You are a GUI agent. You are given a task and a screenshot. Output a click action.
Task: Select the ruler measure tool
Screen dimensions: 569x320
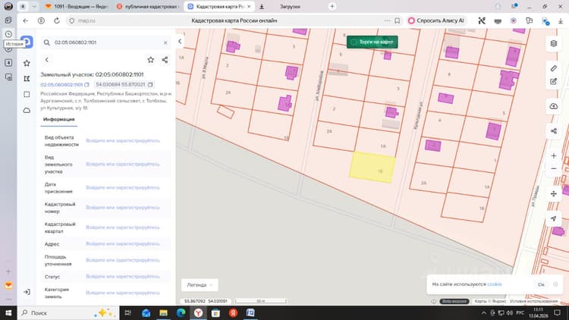point(553,68)
